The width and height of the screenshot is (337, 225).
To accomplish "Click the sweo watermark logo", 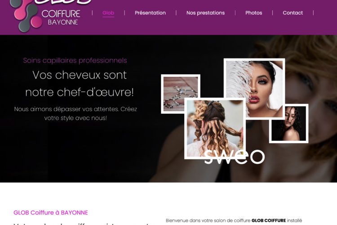I will [234, 157].
